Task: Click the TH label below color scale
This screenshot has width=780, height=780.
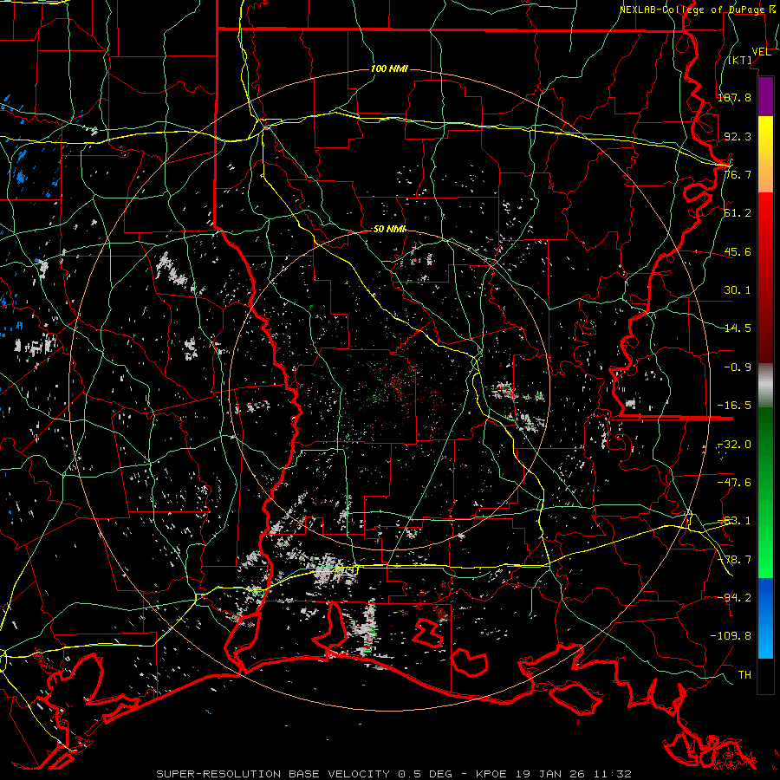Action: tap(744, 675)
